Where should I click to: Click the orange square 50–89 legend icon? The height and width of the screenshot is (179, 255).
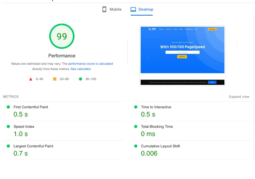pos(54,79)
